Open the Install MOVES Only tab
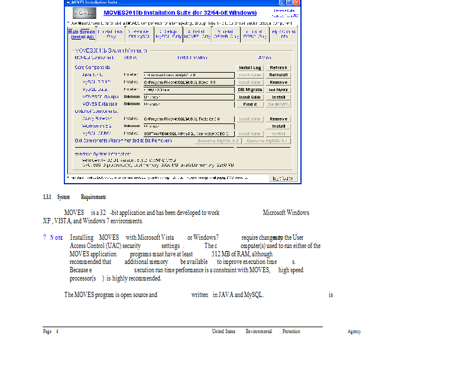Screen dimensions: 473x365 (197, 34)
